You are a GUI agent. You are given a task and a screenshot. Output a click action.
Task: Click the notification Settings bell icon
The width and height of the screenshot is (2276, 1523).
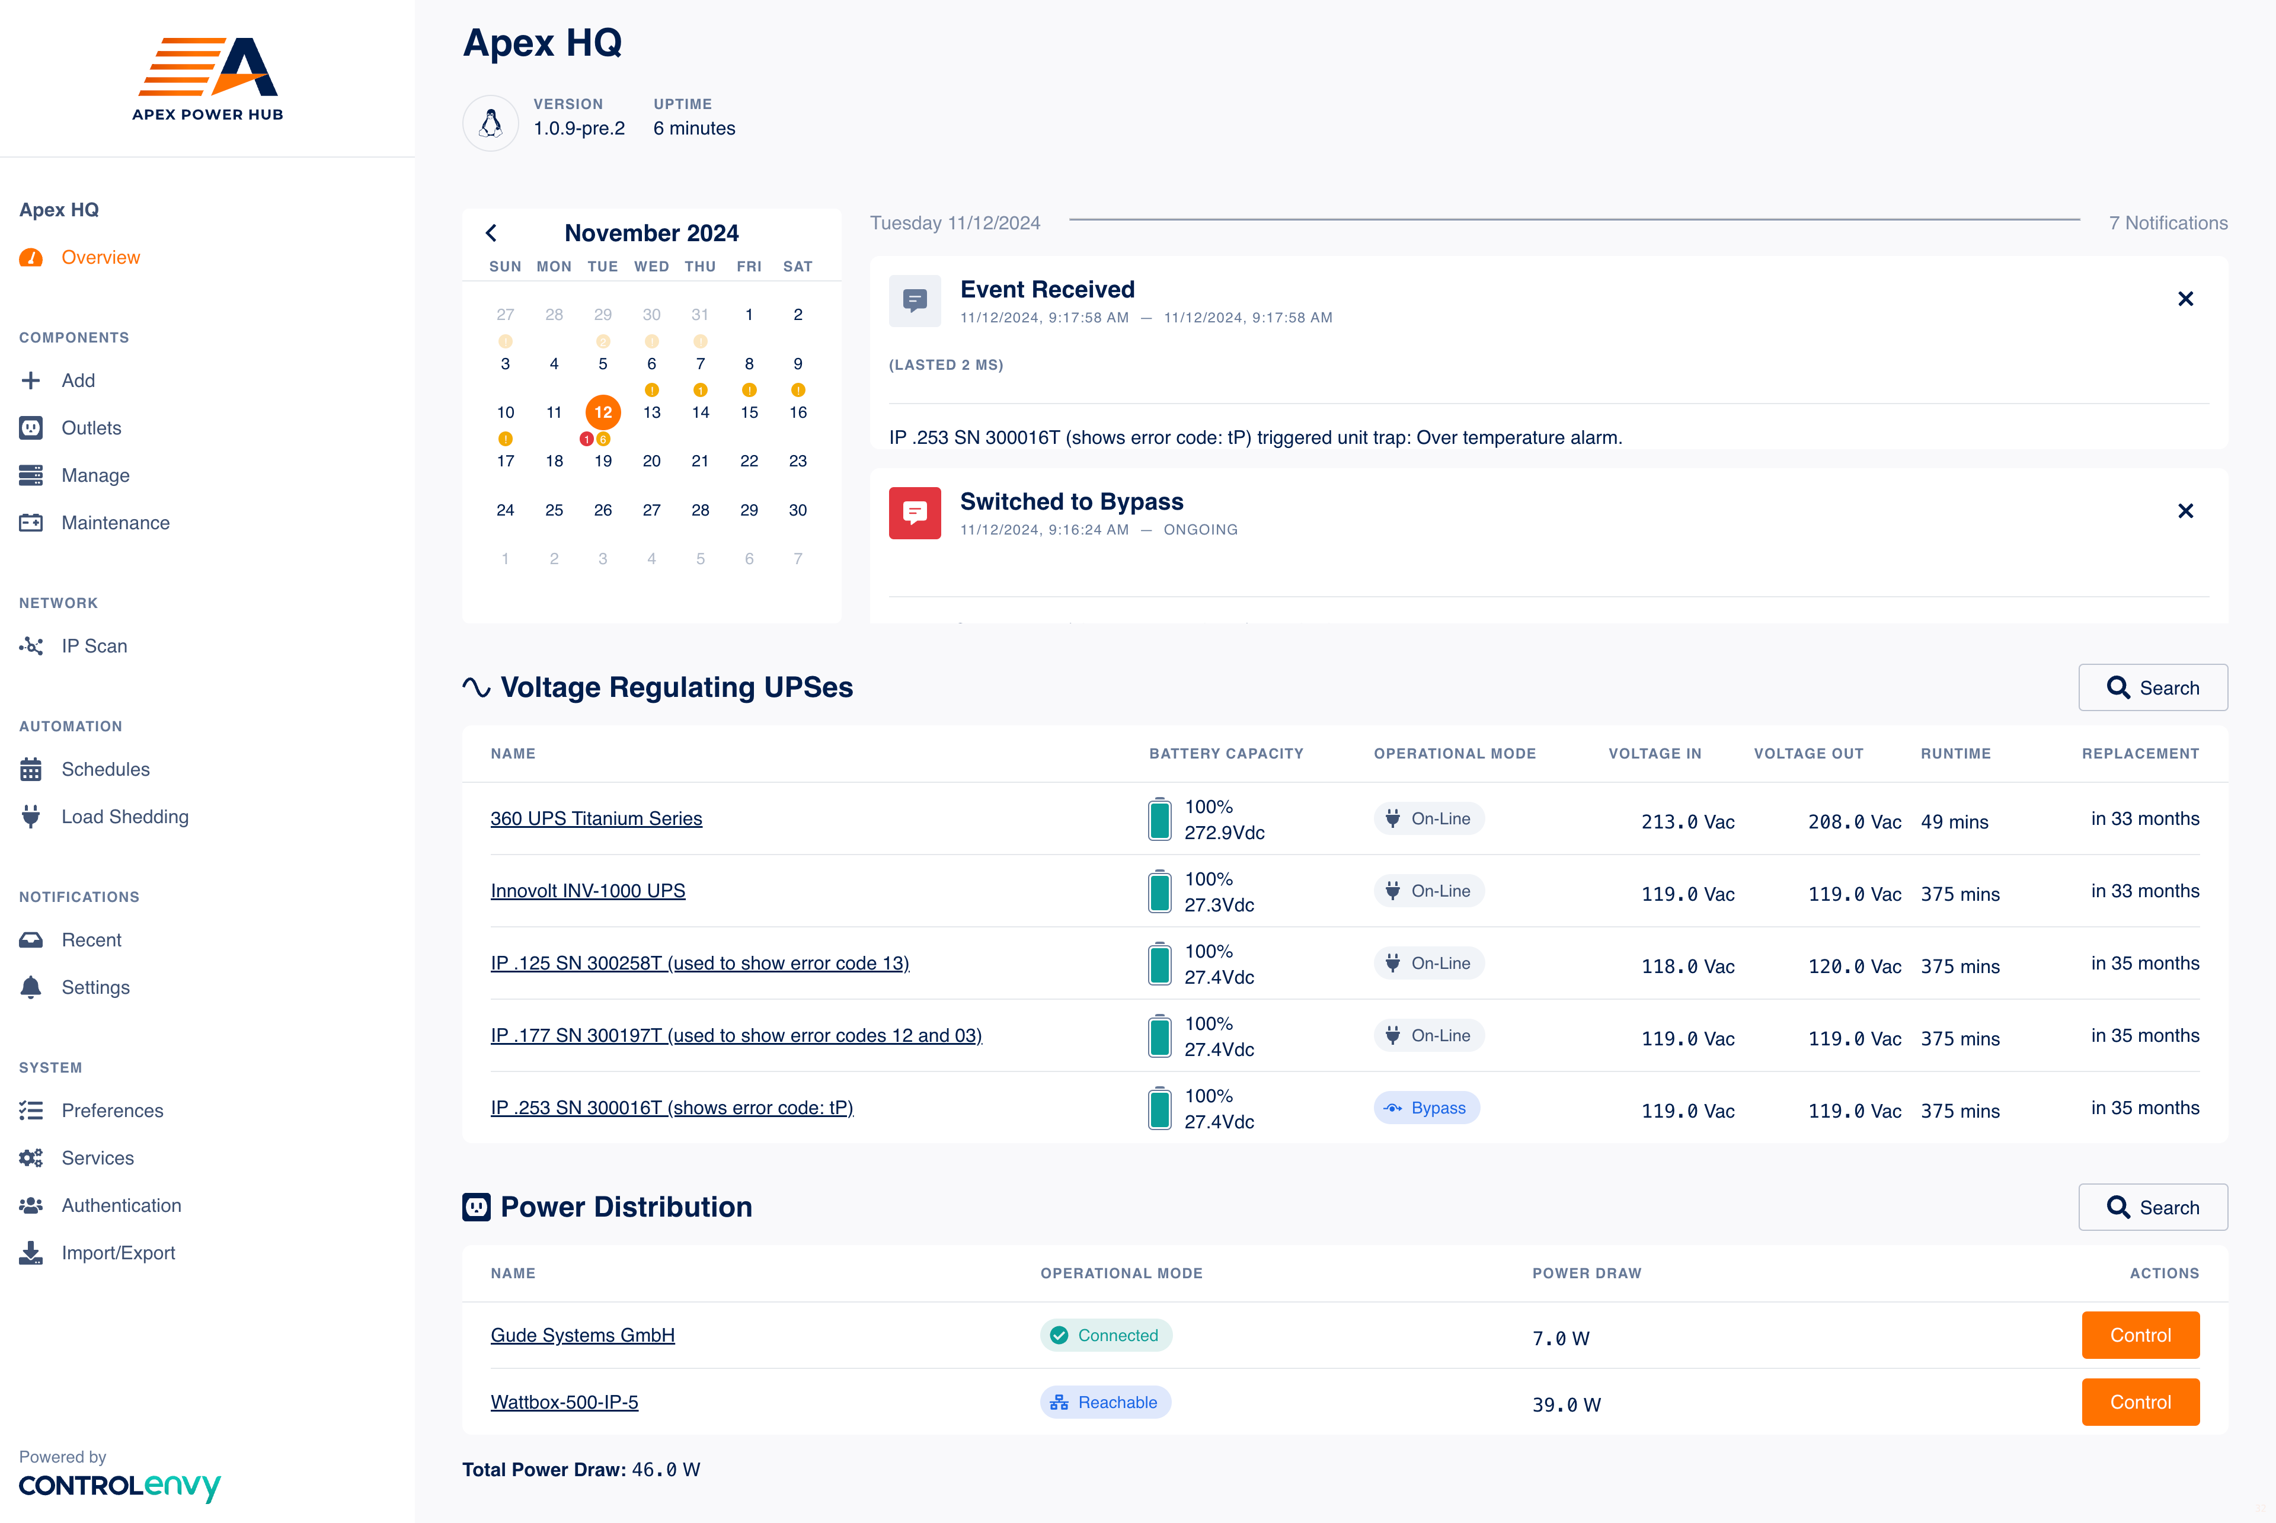(31, 988)
